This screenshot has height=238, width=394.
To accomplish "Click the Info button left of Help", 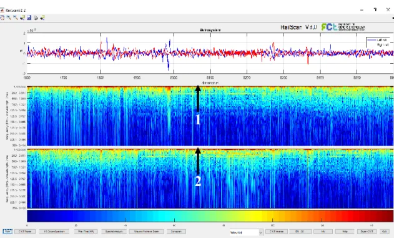I will [x=323, y=232].
